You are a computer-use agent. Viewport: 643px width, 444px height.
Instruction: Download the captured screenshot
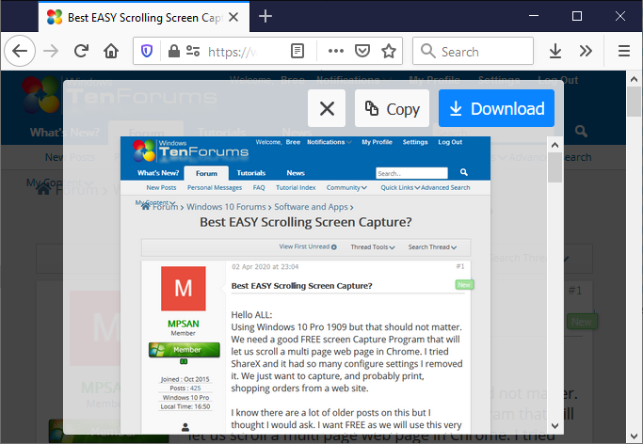click(496, 108)
